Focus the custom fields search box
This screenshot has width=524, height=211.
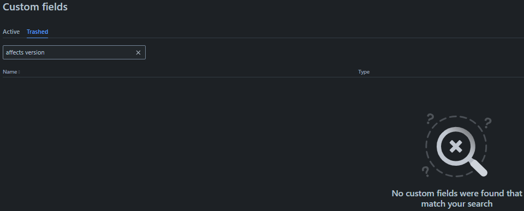click(x=74, y=52)
